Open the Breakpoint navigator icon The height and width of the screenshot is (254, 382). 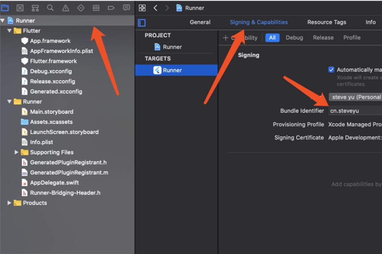(x=111, y=8)
